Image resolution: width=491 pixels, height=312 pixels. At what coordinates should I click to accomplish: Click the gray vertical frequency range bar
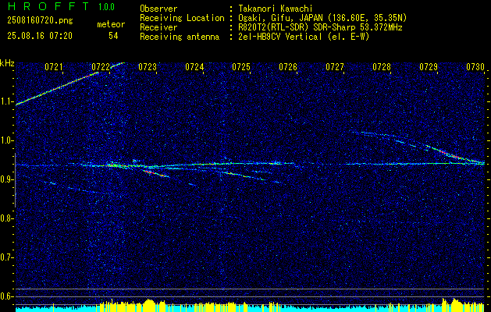pyautogui.click(x=15, y=180)
